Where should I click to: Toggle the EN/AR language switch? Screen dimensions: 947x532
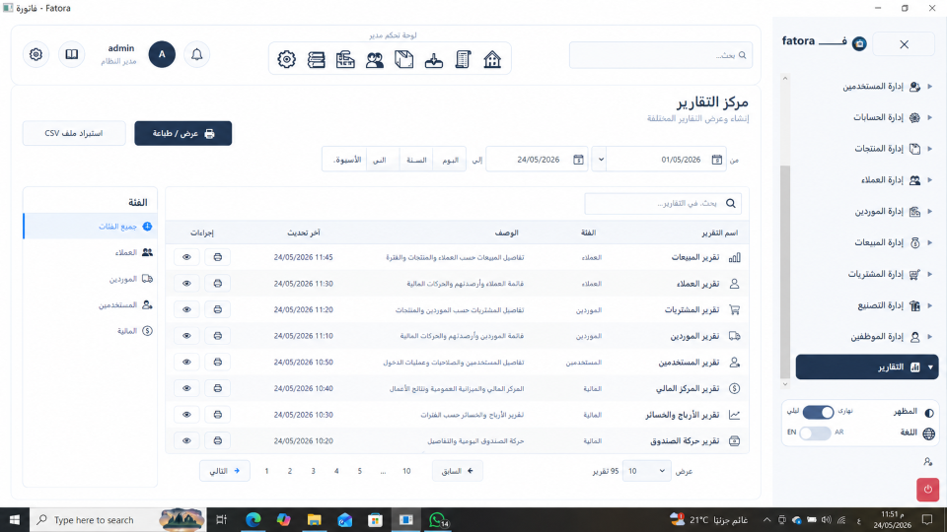coord(815,433)
